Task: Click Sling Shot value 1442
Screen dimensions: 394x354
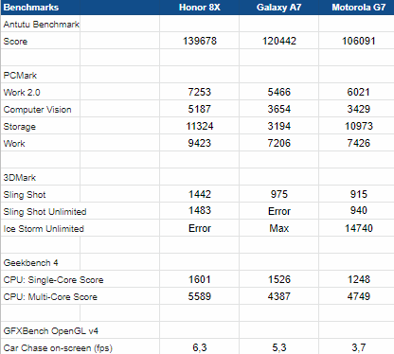Action: 200,194
